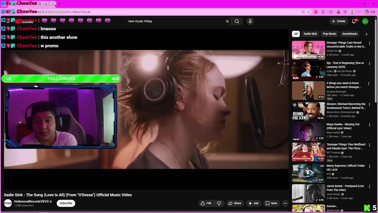The width and height of the screenshot is (378, 213).
Task: Save the video to a playlist
Action: [x=271, y=203]
